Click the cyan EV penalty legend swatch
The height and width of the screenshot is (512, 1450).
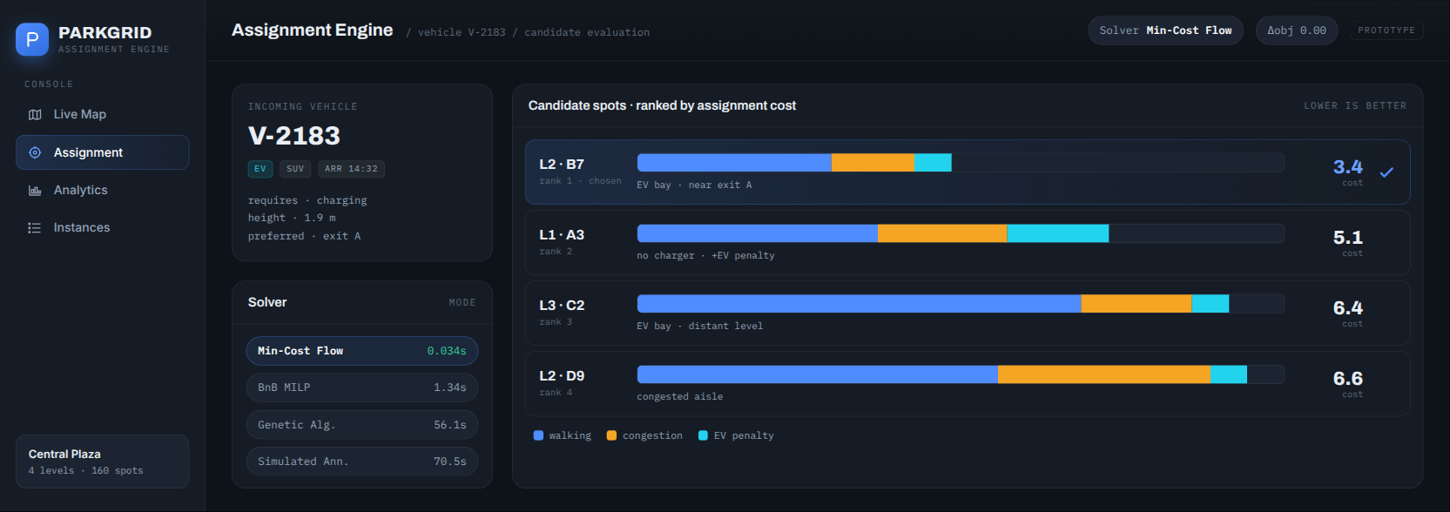(x=703, y=435)
